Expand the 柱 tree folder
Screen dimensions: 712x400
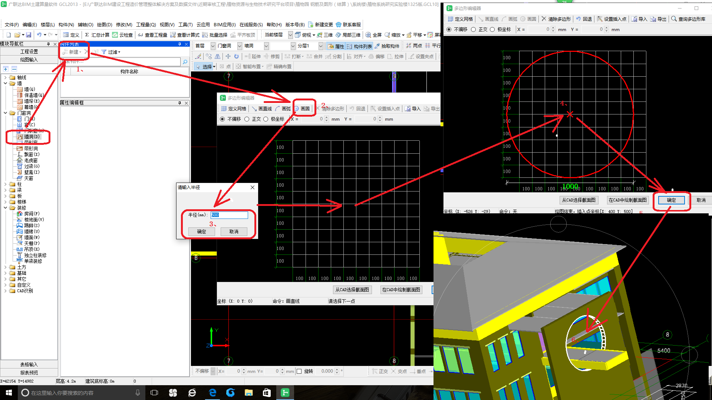[x=5, y=184]
